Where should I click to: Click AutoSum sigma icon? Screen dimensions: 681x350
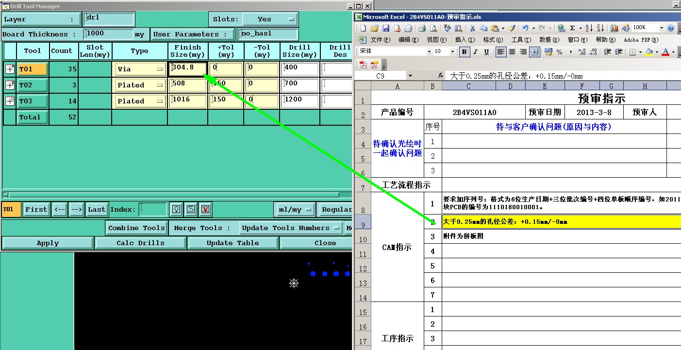[x=572, y=28]
